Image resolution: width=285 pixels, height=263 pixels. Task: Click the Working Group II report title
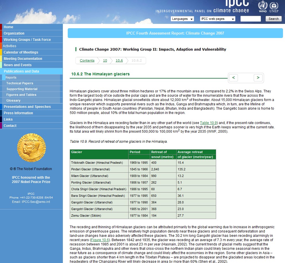153,49
